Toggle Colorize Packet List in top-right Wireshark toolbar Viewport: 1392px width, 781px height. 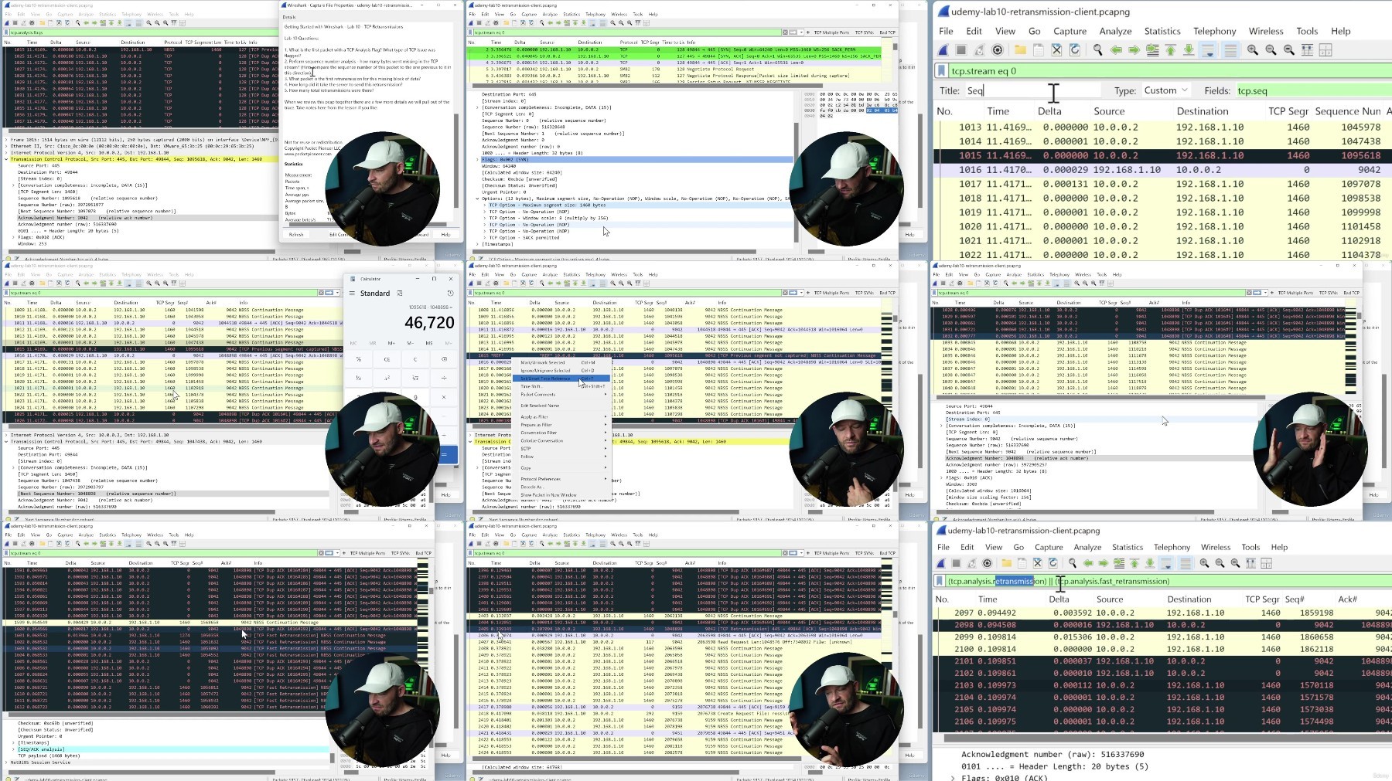tap(1230, 49)
